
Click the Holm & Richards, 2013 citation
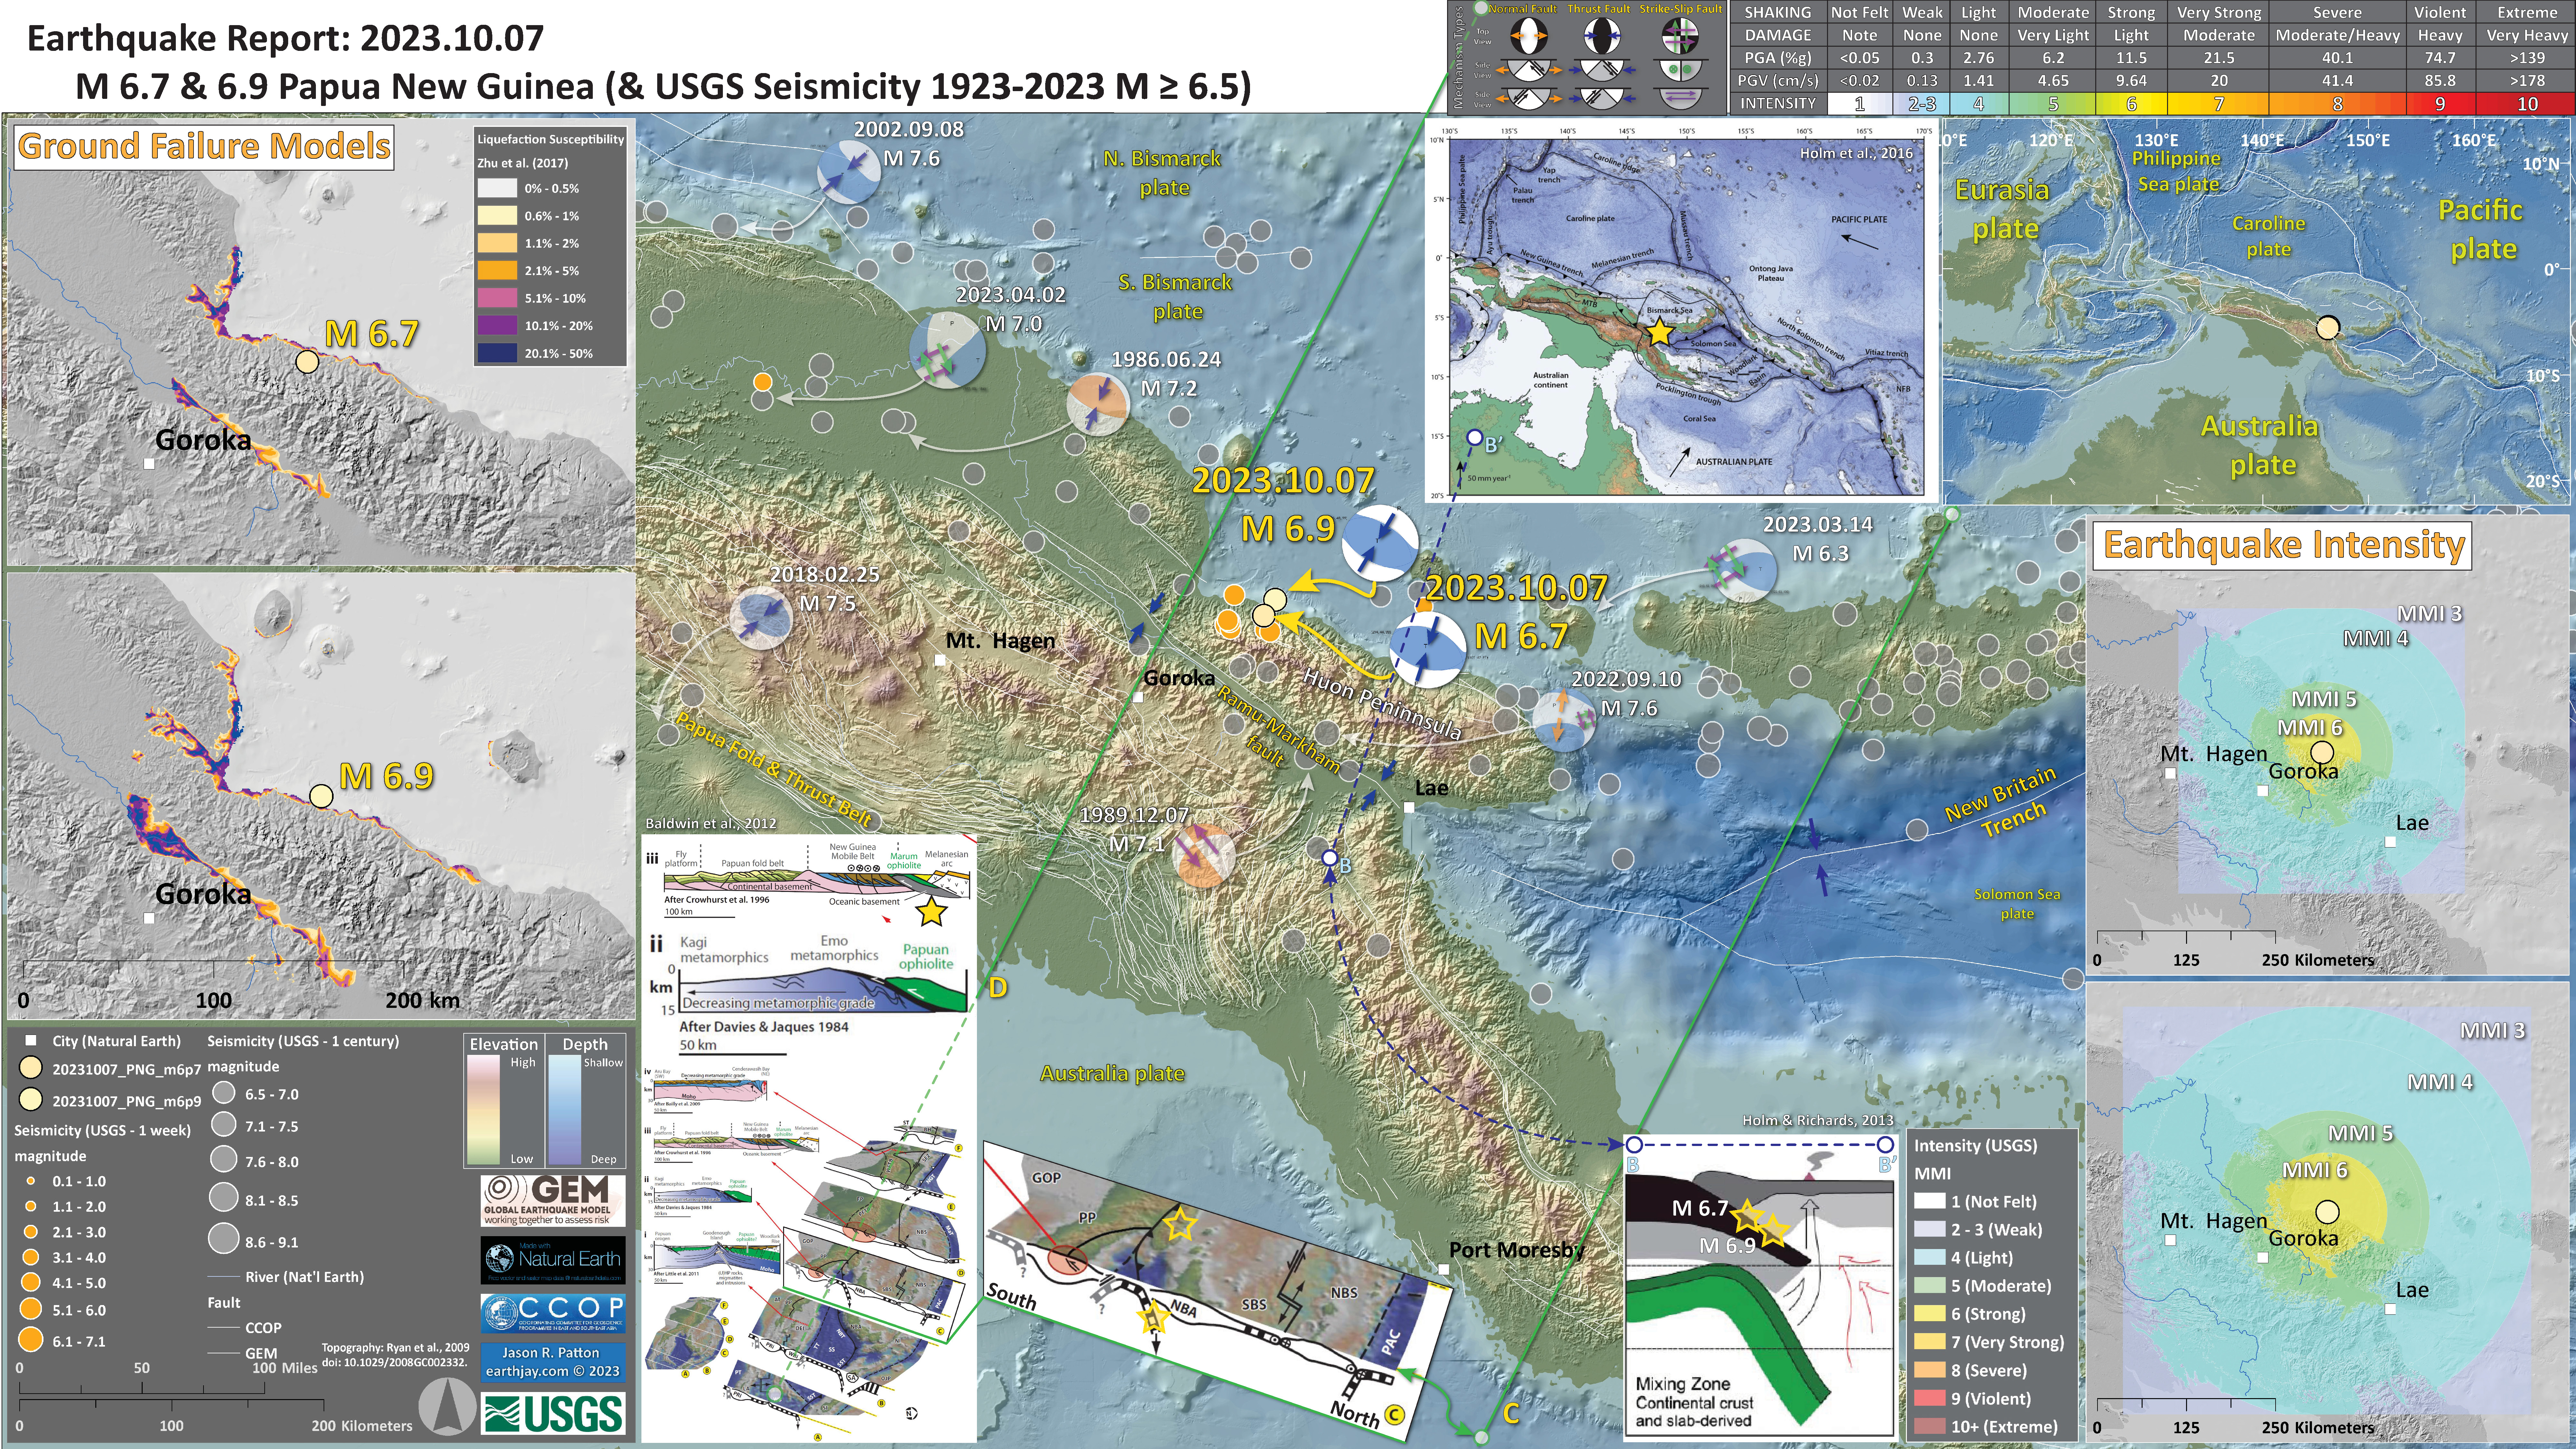tap(1818, 1121)
